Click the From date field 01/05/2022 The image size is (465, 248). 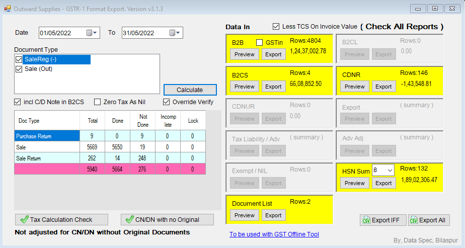[69, 33]
